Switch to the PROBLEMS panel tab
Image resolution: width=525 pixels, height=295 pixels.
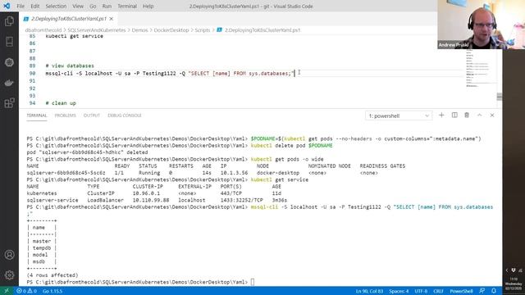[x=66, y=116]
